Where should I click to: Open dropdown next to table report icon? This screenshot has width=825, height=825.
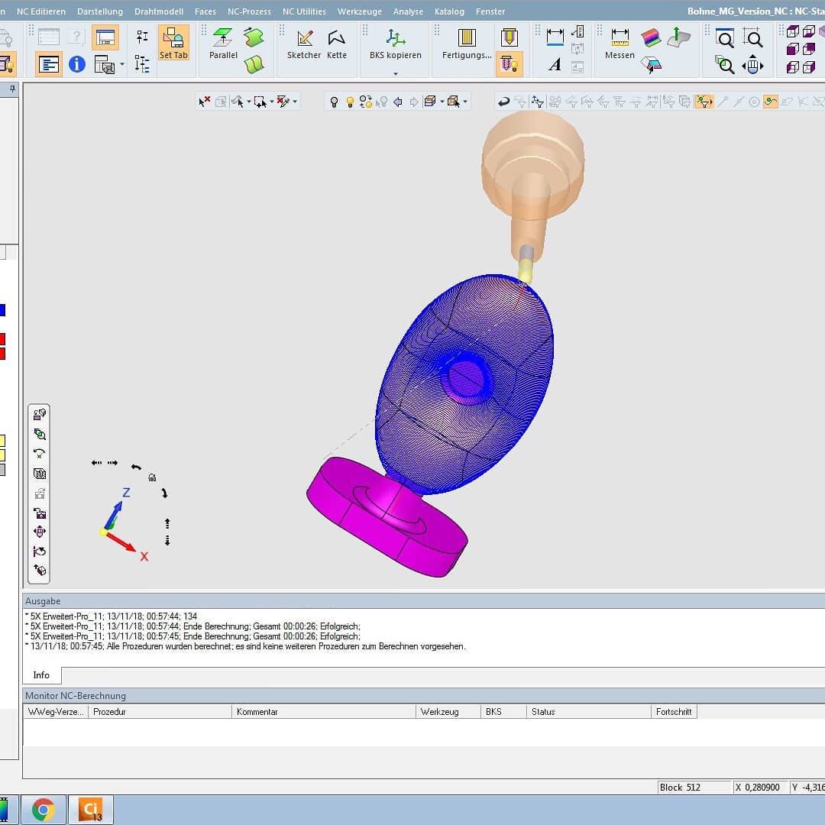coord(122,64)
